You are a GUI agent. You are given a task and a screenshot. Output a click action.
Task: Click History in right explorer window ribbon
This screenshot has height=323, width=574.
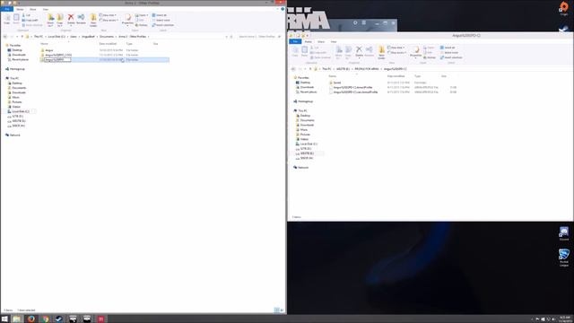point(430,57)
